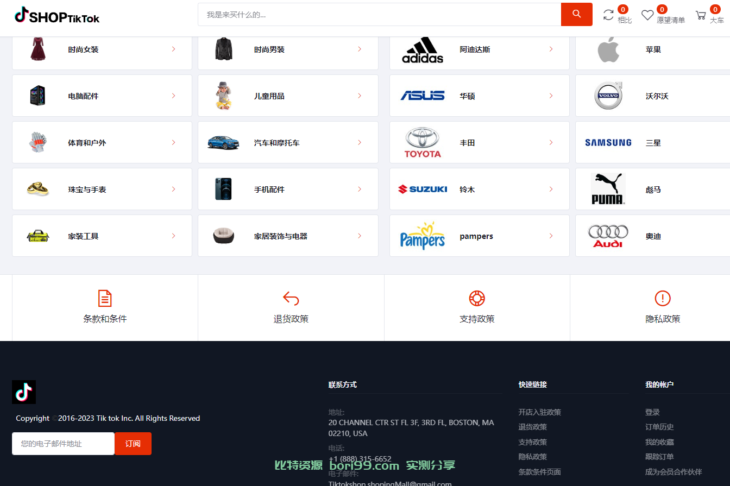This screenshot has width=730, height=486.
Task: Open the 隐私政策 exclamation icon
Action: [x=663, y=298]
